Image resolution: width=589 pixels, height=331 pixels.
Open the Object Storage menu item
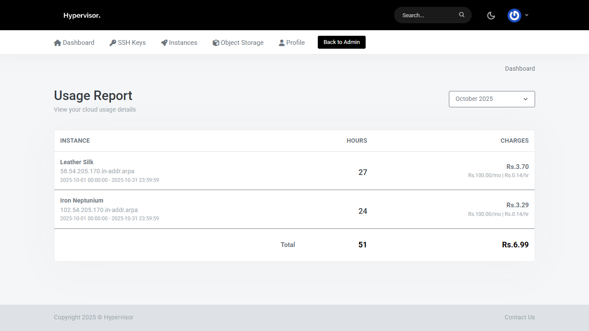point(242,43)
